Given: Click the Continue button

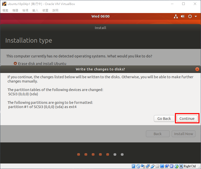Looking at the screenshot, I should (187, 119).
